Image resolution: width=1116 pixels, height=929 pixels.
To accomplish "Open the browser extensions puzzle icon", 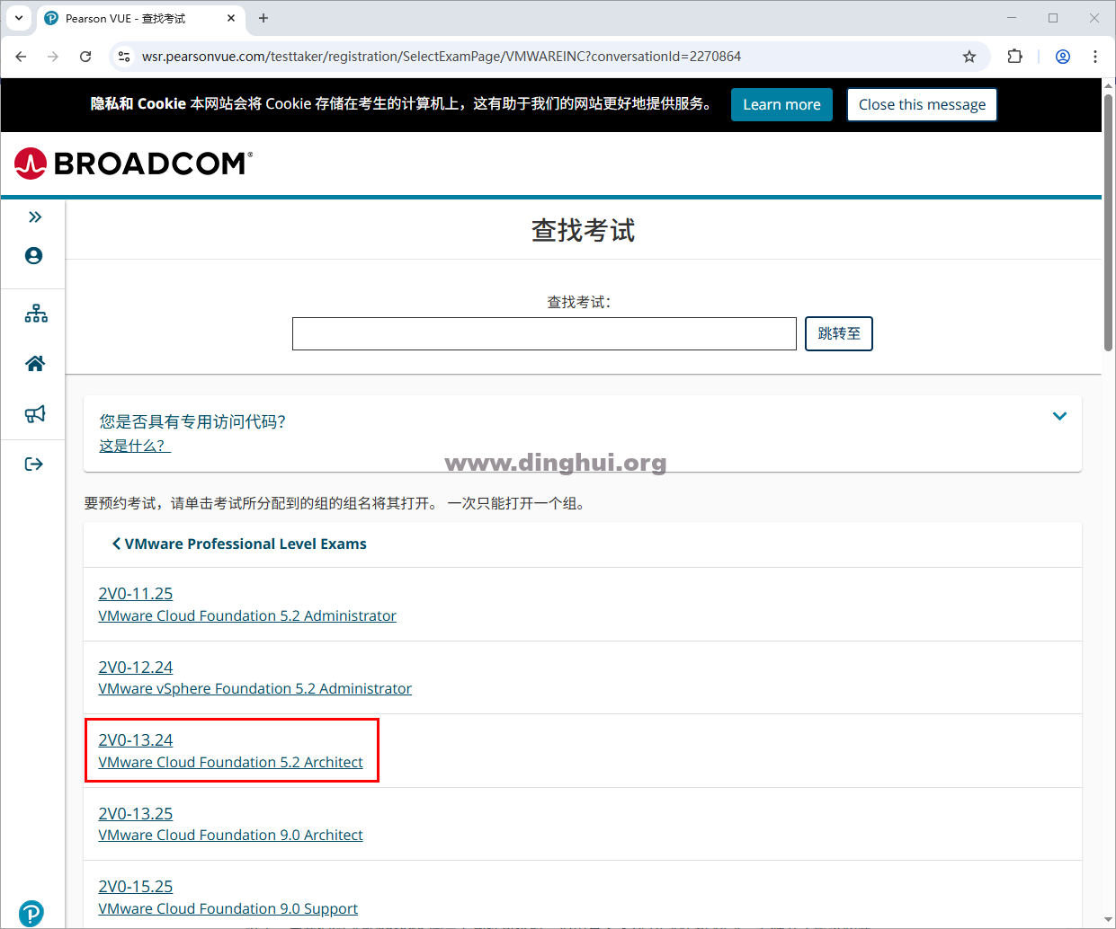I will (1014, 57).
